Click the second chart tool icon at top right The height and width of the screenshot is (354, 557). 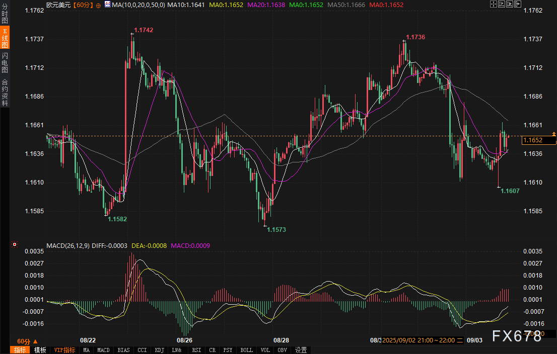click(501, 4)
